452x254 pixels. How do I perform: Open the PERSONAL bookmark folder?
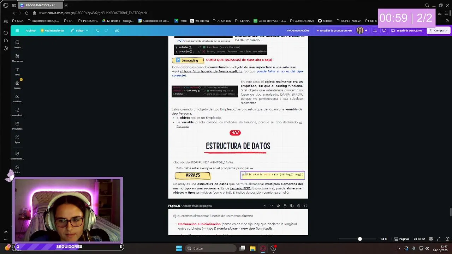tap(88, 21)
